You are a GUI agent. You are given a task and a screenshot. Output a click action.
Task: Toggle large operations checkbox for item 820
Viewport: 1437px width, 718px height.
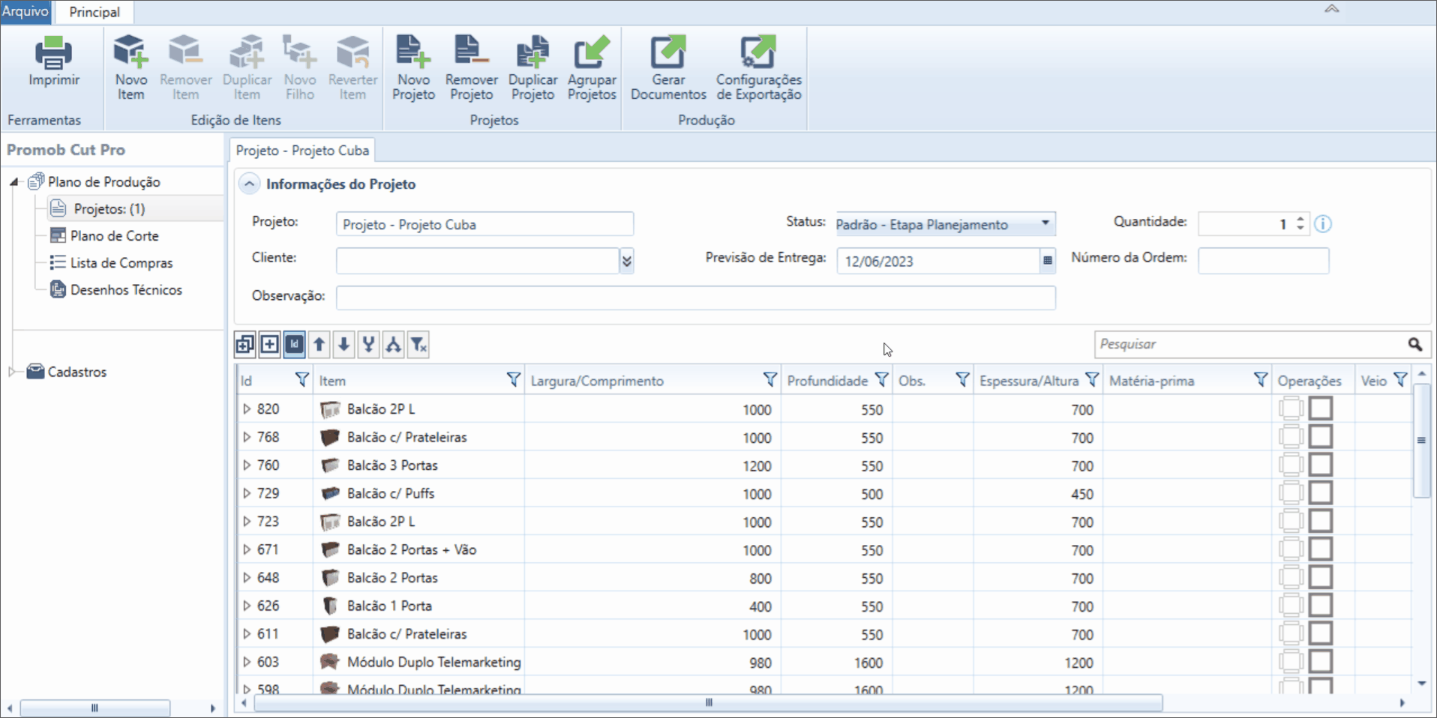coord(1321,408)
